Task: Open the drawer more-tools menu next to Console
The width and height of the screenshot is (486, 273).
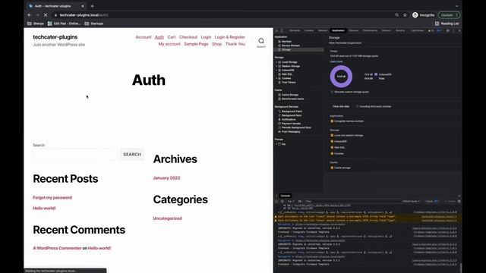Action: click(x=276, y=196)
